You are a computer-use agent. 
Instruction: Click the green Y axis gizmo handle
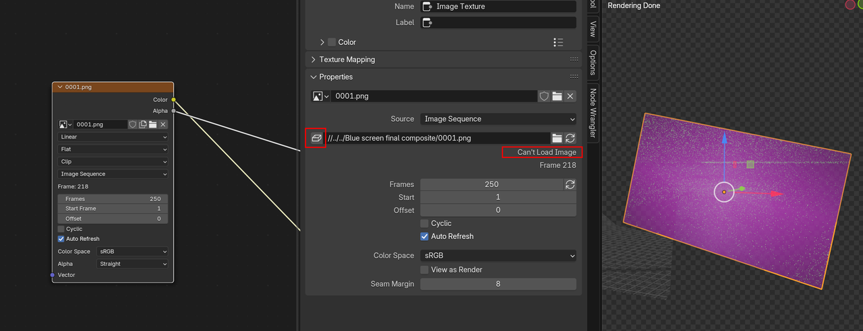(x=742, y=189)
